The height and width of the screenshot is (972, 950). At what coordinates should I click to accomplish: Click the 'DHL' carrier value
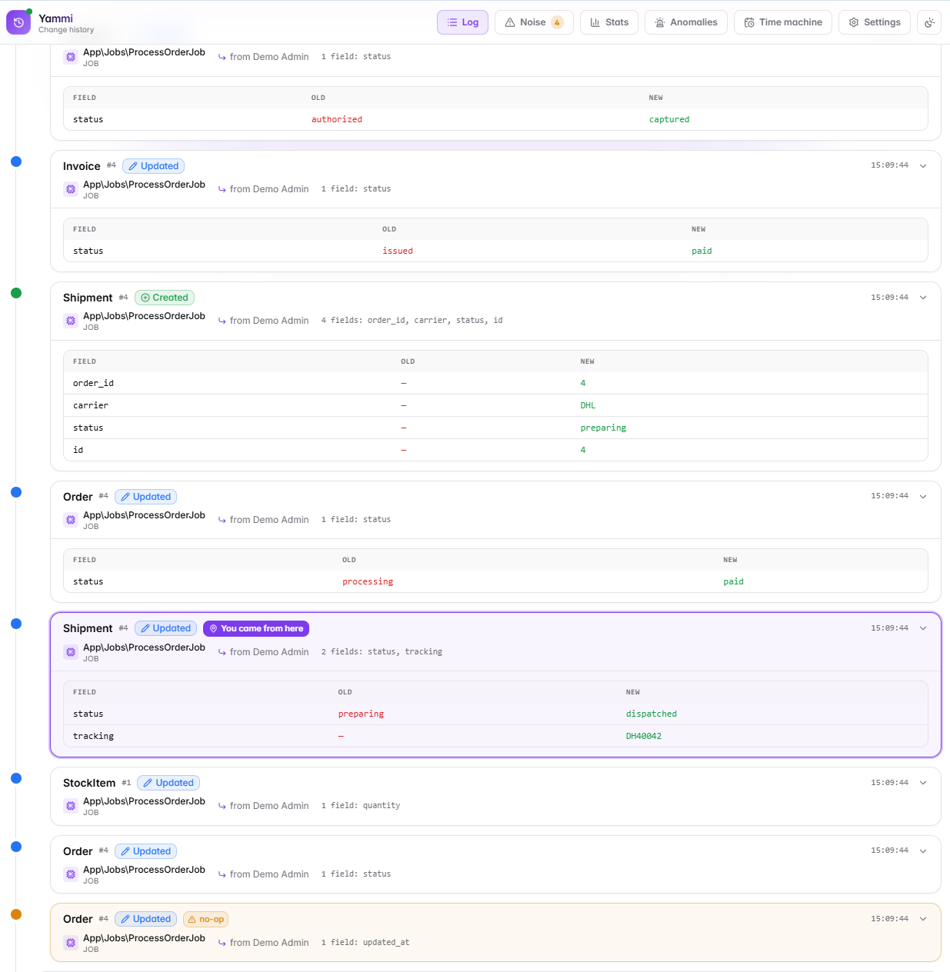click(588, 406)
